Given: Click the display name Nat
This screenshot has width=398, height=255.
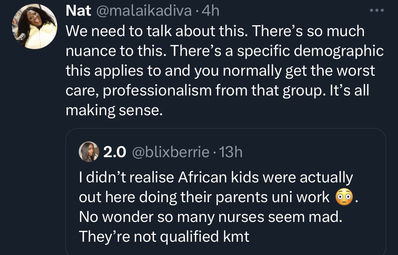Looking at the screenshot, I should [78, 11].
